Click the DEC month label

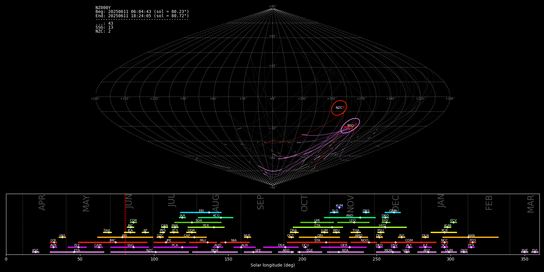click(396, 203)
